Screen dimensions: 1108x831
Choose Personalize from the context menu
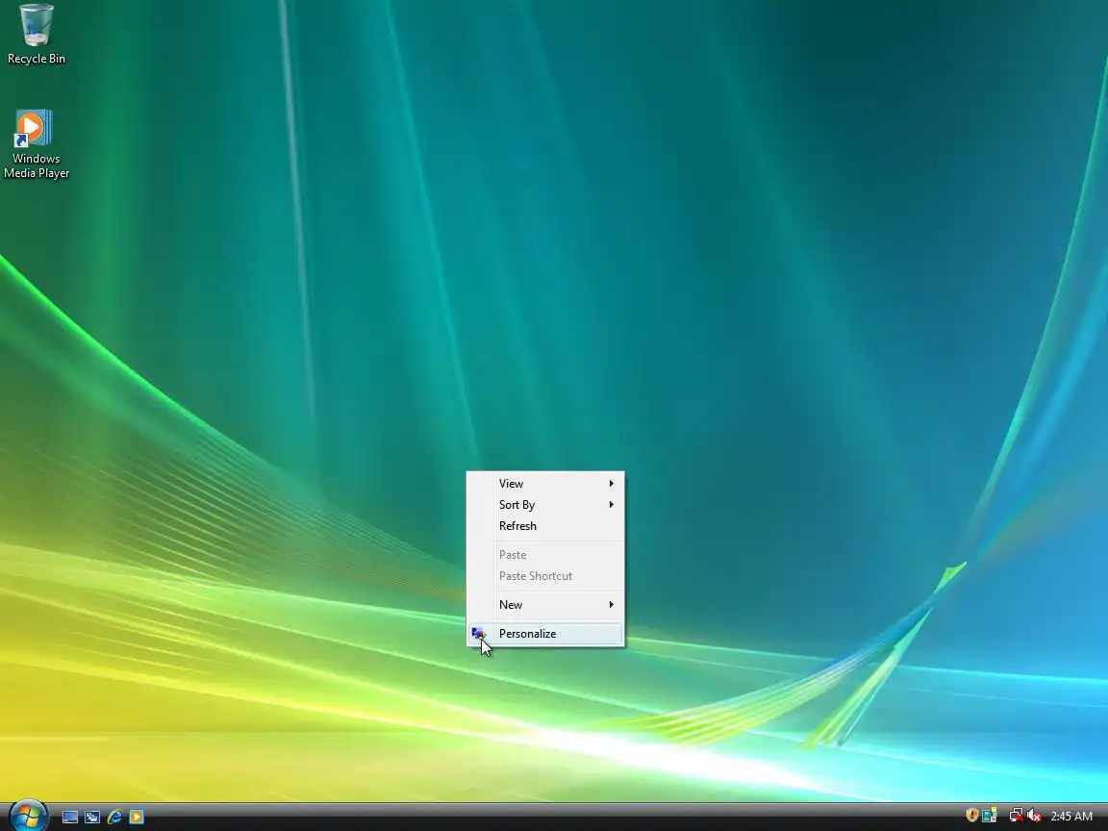545,634
